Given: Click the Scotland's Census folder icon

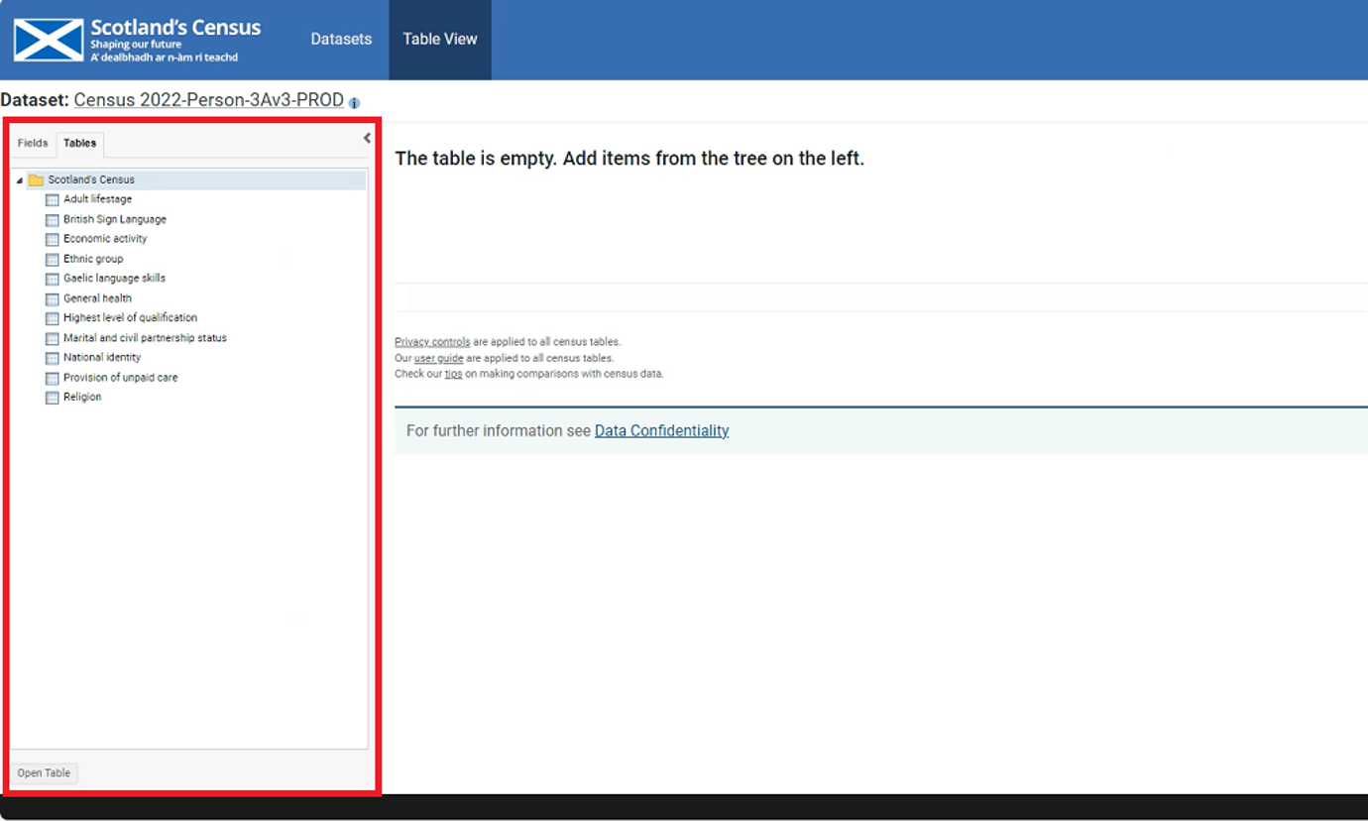Looking at the screenshot, I should click(37, 180).
